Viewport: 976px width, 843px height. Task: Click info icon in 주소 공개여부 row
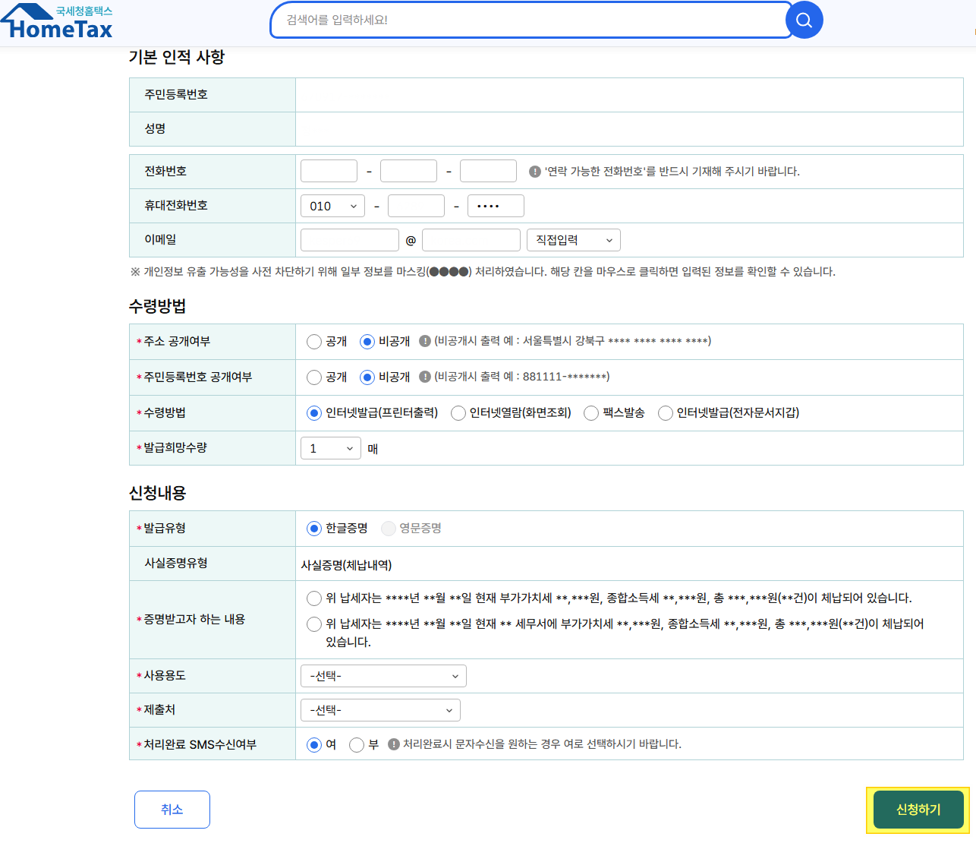pos(425,341)
